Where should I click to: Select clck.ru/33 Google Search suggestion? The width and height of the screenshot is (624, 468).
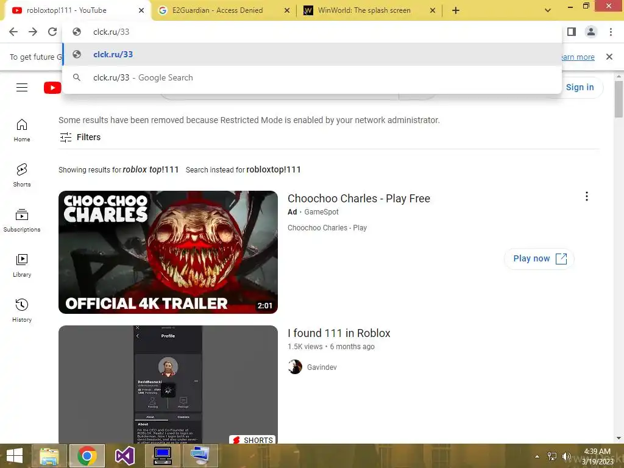tap(312, 77)
